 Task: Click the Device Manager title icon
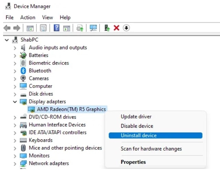[x=8, y=6]
